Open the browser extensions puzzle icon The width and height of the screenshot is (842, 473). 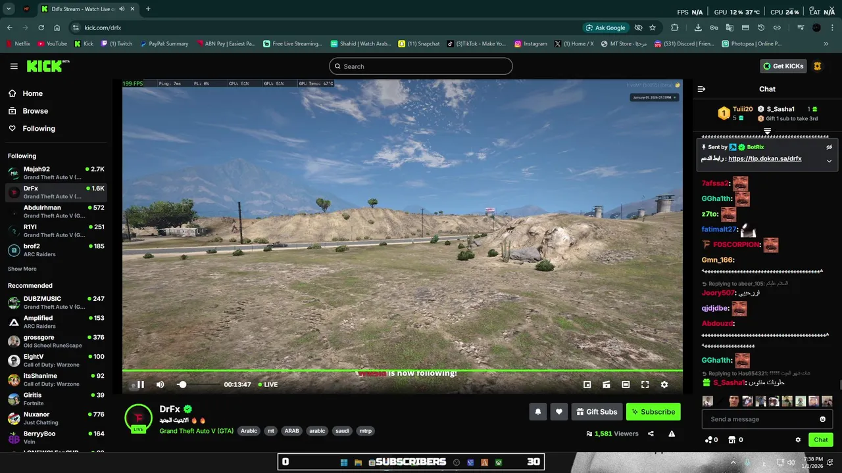pos(675,28)
